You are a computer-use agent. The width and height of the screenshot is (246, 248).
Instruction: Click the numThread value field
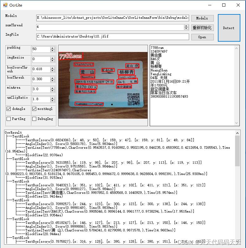tap(110, 27)
